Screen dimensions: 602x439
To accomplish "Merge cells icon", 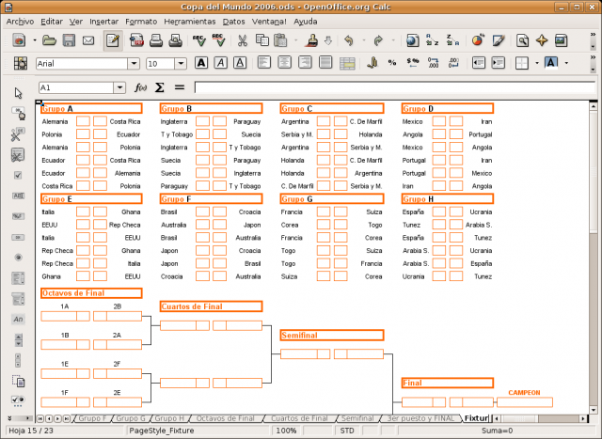I will pos(347,63).
